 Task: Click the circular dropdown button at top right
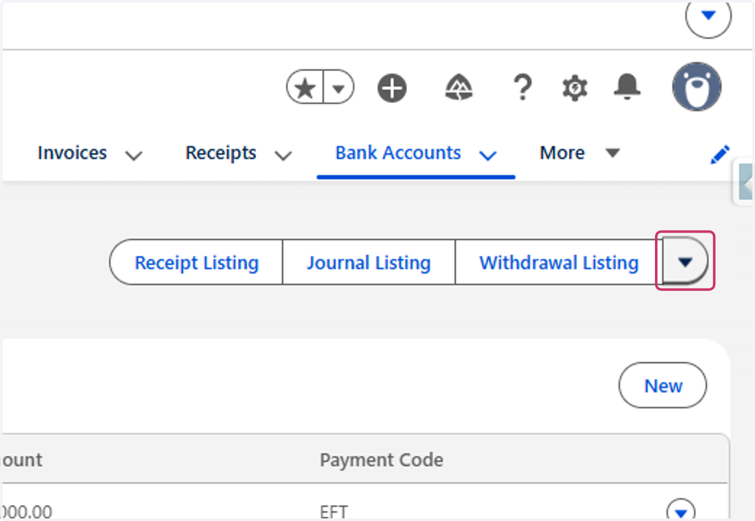point(708,16)
